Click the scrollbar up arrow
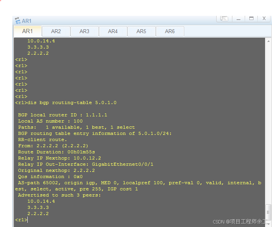This screenshot has width=272, height=227. click(x=269, y=41)
